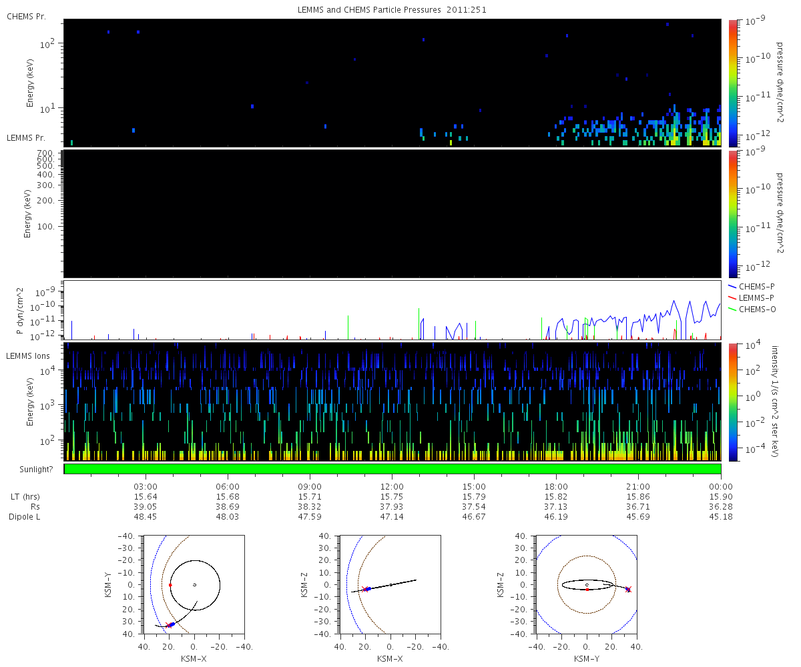Click the CHEMS Pr. panel label
This screenshot has height=667, width=801.
pyautogui.click(x=26, y=17)
